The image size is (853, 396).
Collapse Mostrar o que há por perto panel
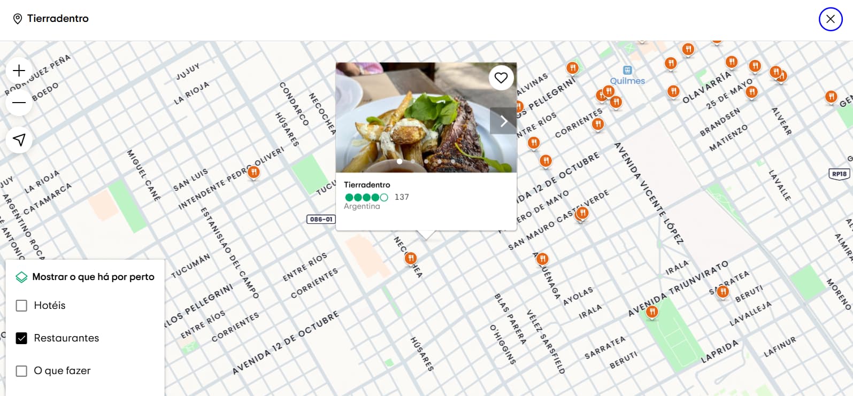click(85, 277)
